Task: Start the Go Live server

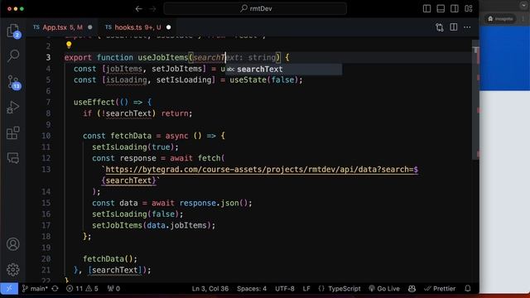Action: pyautogui.click(x=384, y=289)
